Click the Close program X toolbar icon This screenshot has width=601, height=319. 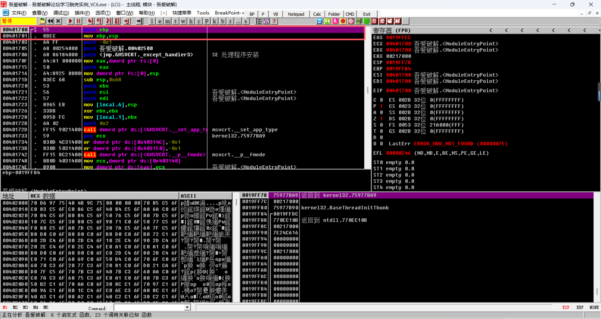coord(58,21)
